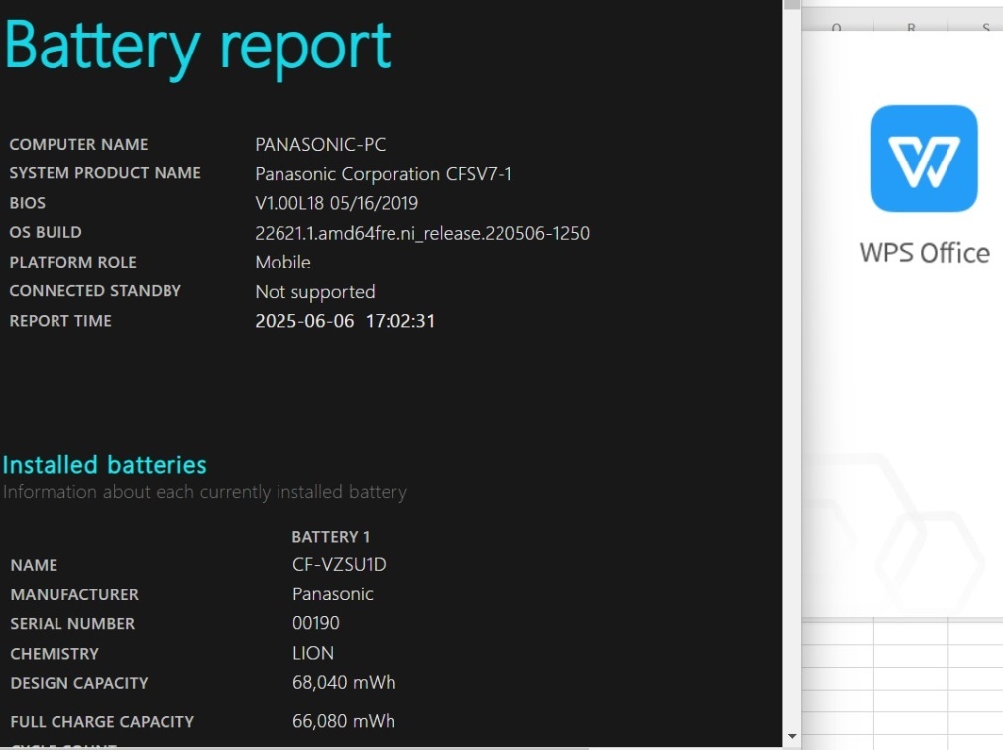This screenshot has width=1003, height=750.
Task: Select connected standby value Not supported
Action: point(315,292)
